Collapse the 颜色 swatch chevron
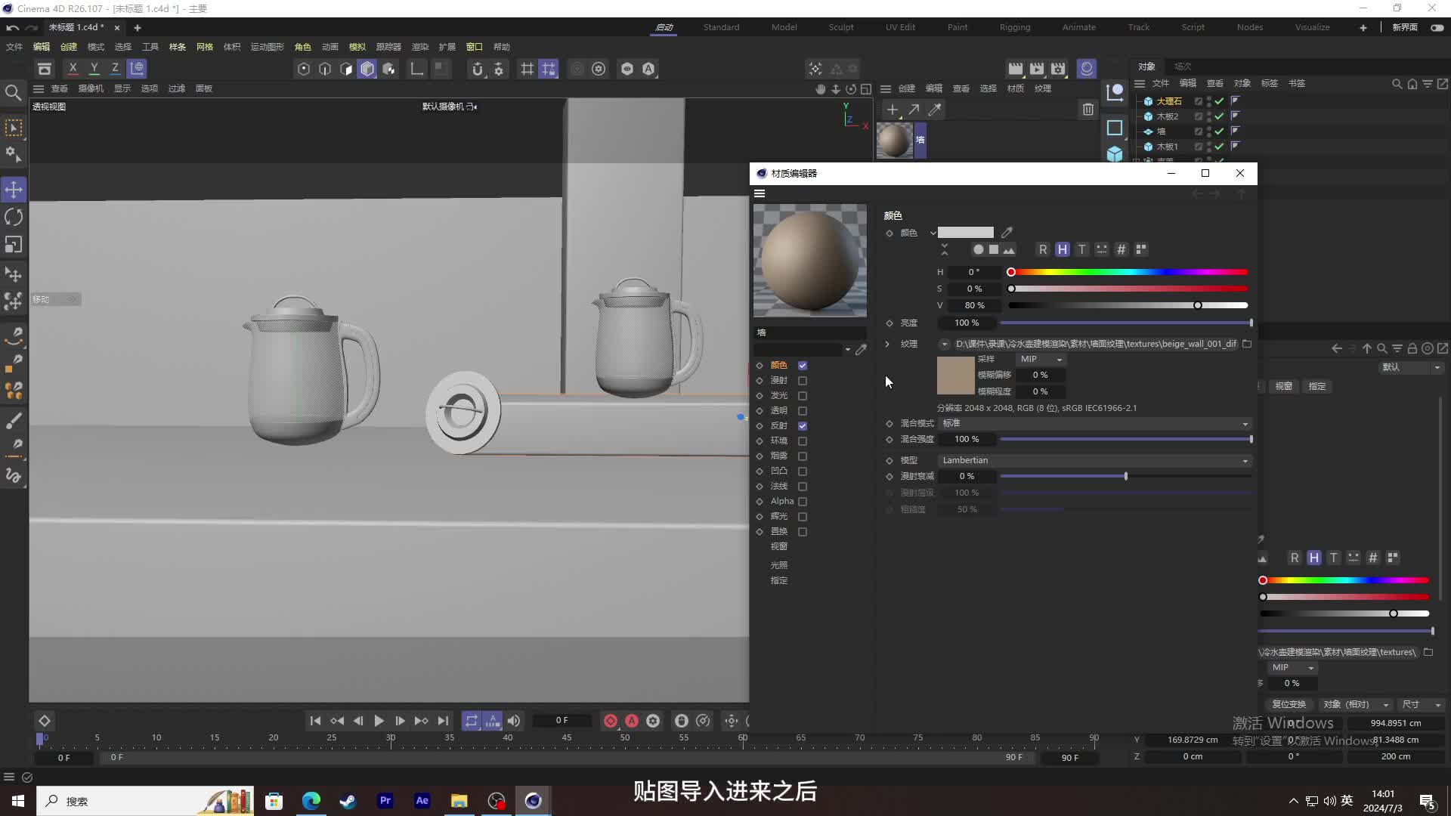This screenshot has width=1451, height=816. tap(933, 233)
